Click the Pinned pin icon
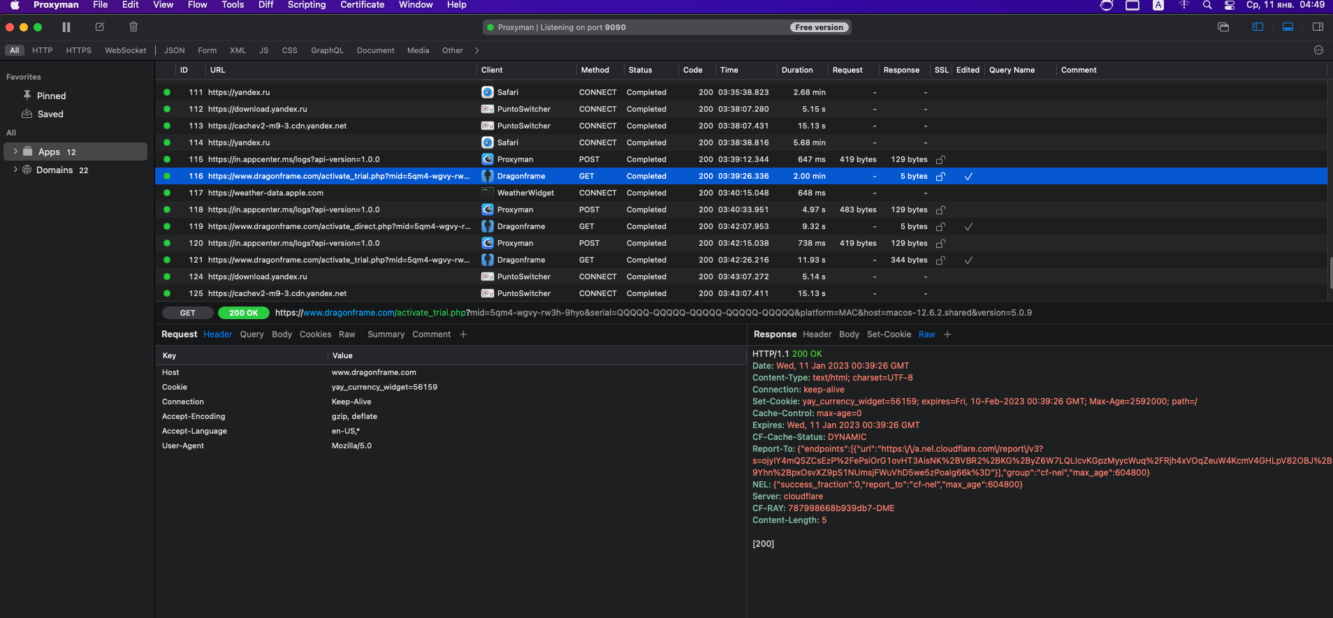Screen dimensions: 1333x618 [27, 95]
